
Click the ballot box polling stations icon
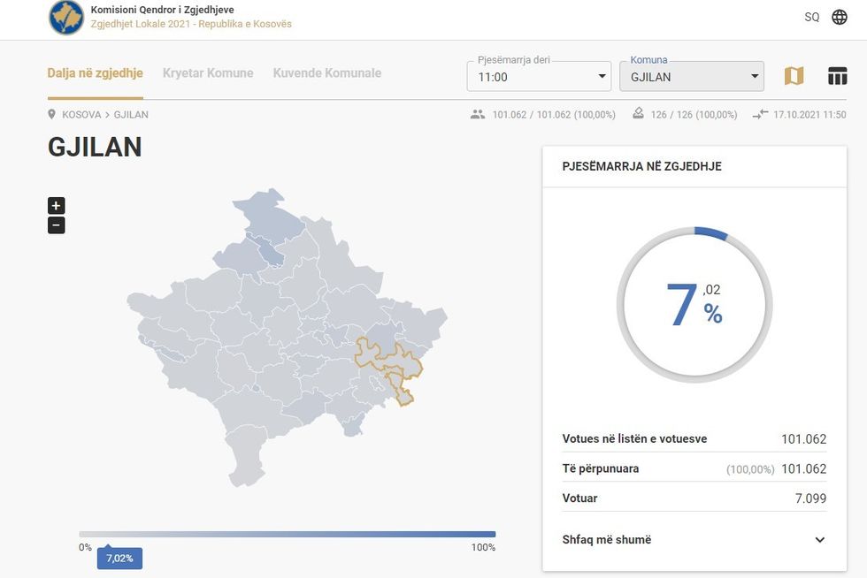[638, 115]
